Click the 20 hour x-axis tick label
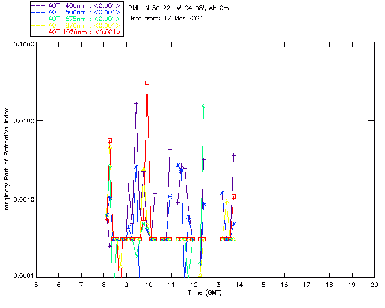This screenshot has width=385, height=308. pos(374,285)
